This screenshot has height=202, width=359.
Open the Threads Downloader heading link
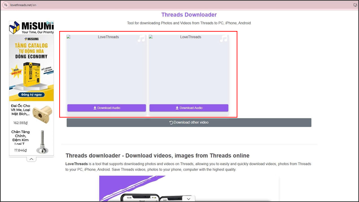click(x=188, y=15)
